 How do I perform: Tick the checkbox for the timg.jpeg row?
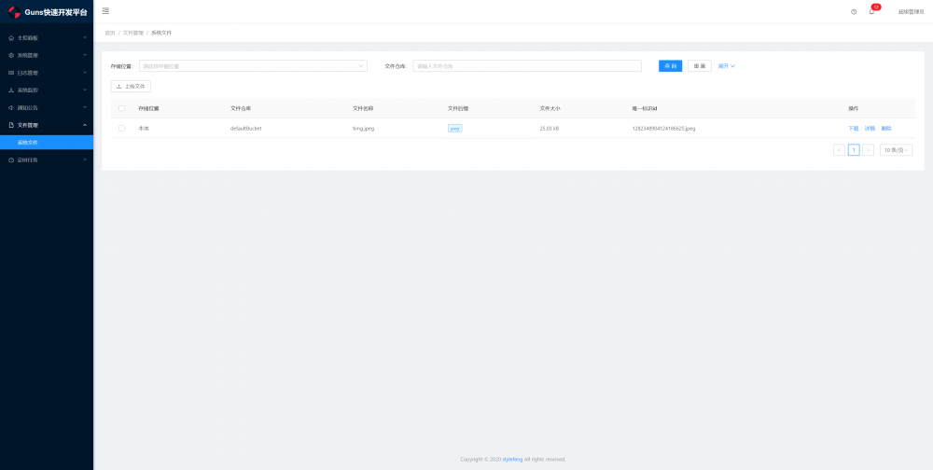tap(122, 128)
